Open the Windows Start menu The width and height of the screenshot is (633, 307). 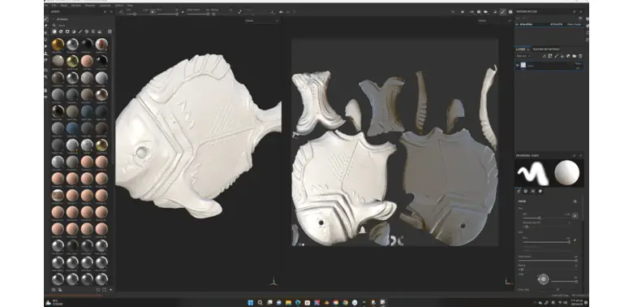click(250, 302)
